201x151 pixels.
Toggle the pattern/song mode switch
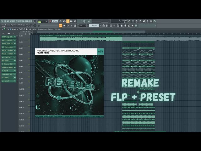point(40,21)
